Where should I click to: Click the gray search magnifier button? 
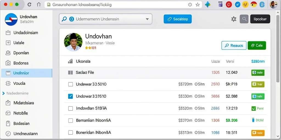coord(244,19)
